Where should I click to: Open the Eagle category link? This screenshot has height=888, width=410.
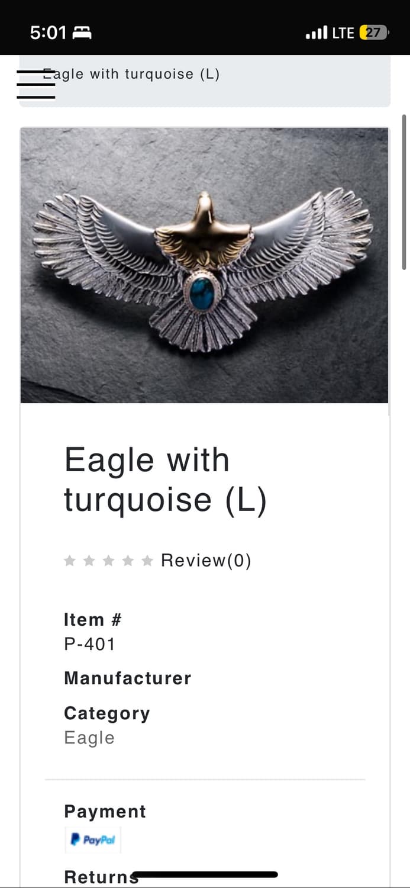tap(89, 738)
